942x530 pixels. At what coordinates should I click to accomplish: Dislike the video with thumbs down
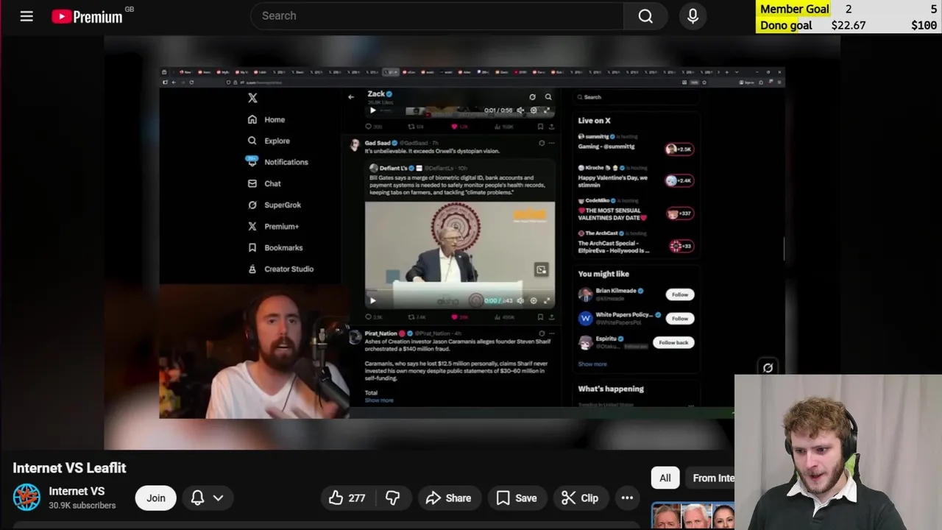click(x=392, y=498)
